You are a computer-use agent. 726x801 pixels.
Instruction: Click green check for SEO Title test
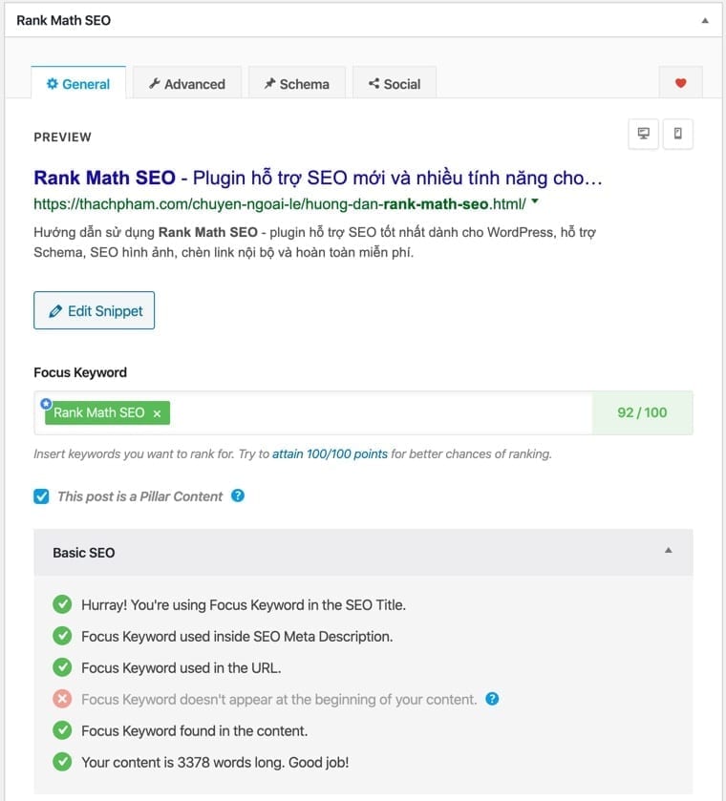(x=62, y=604)
